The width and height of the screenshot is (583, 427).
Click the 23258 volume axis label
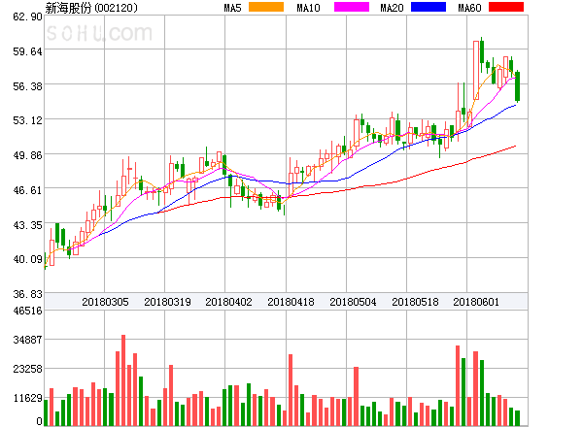coord(27,369)
